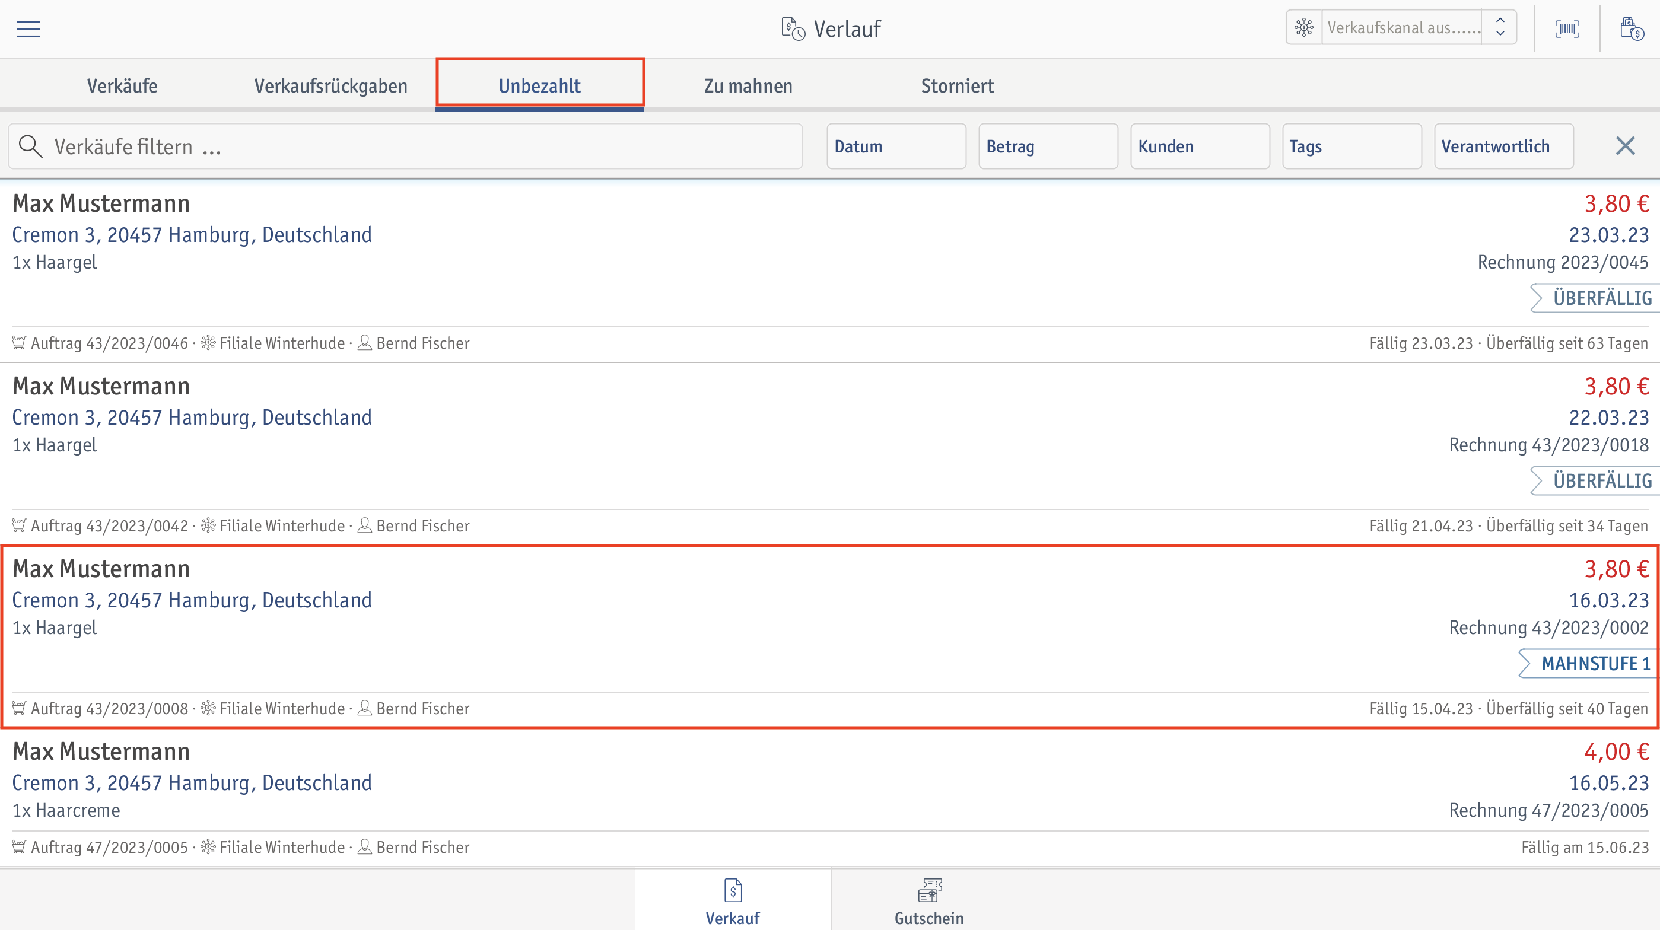Select the Verkauf bottom tab

[733, 900]
